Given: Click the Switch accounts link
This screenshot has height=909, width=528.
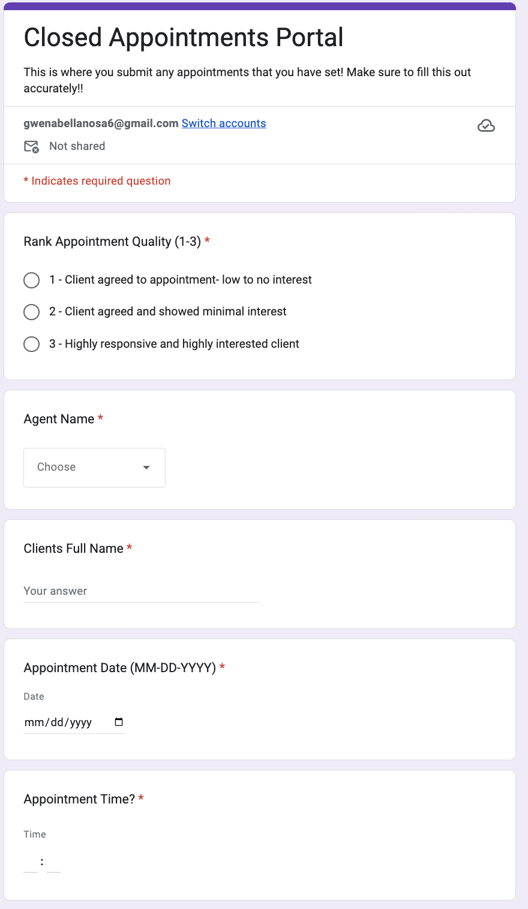Looking at the screenshot, I should (x=224, y=124).
